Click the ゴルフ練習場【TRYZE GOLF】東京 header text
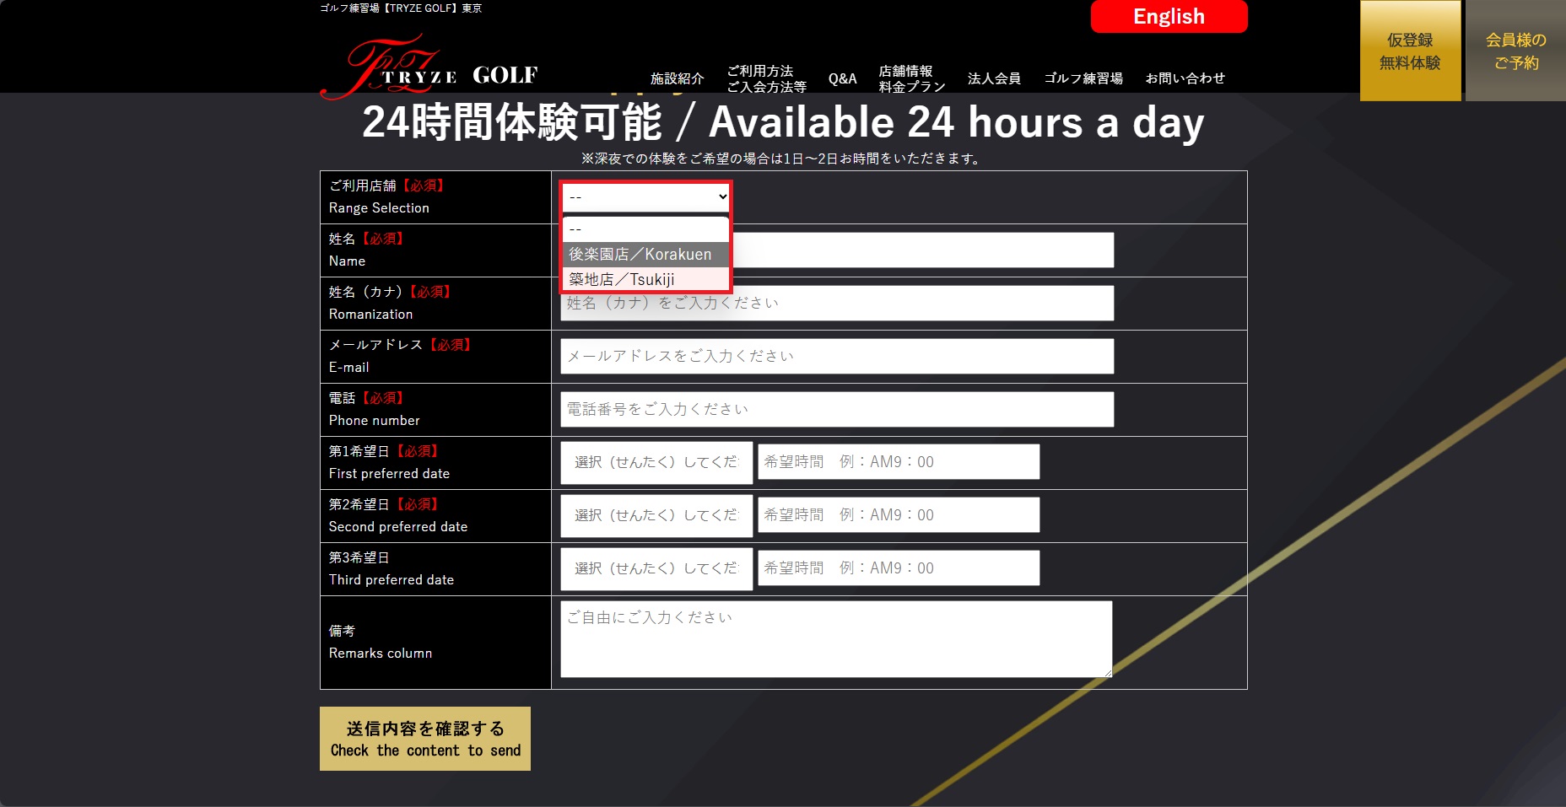Image resolution: width=1566 pixels, height=807 pixels. [x=401, y=8]
